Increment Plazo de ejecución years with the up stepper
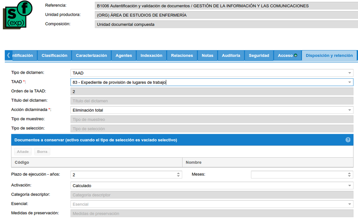This screenshot has width=358, height=220. click(x=179, y=173)
